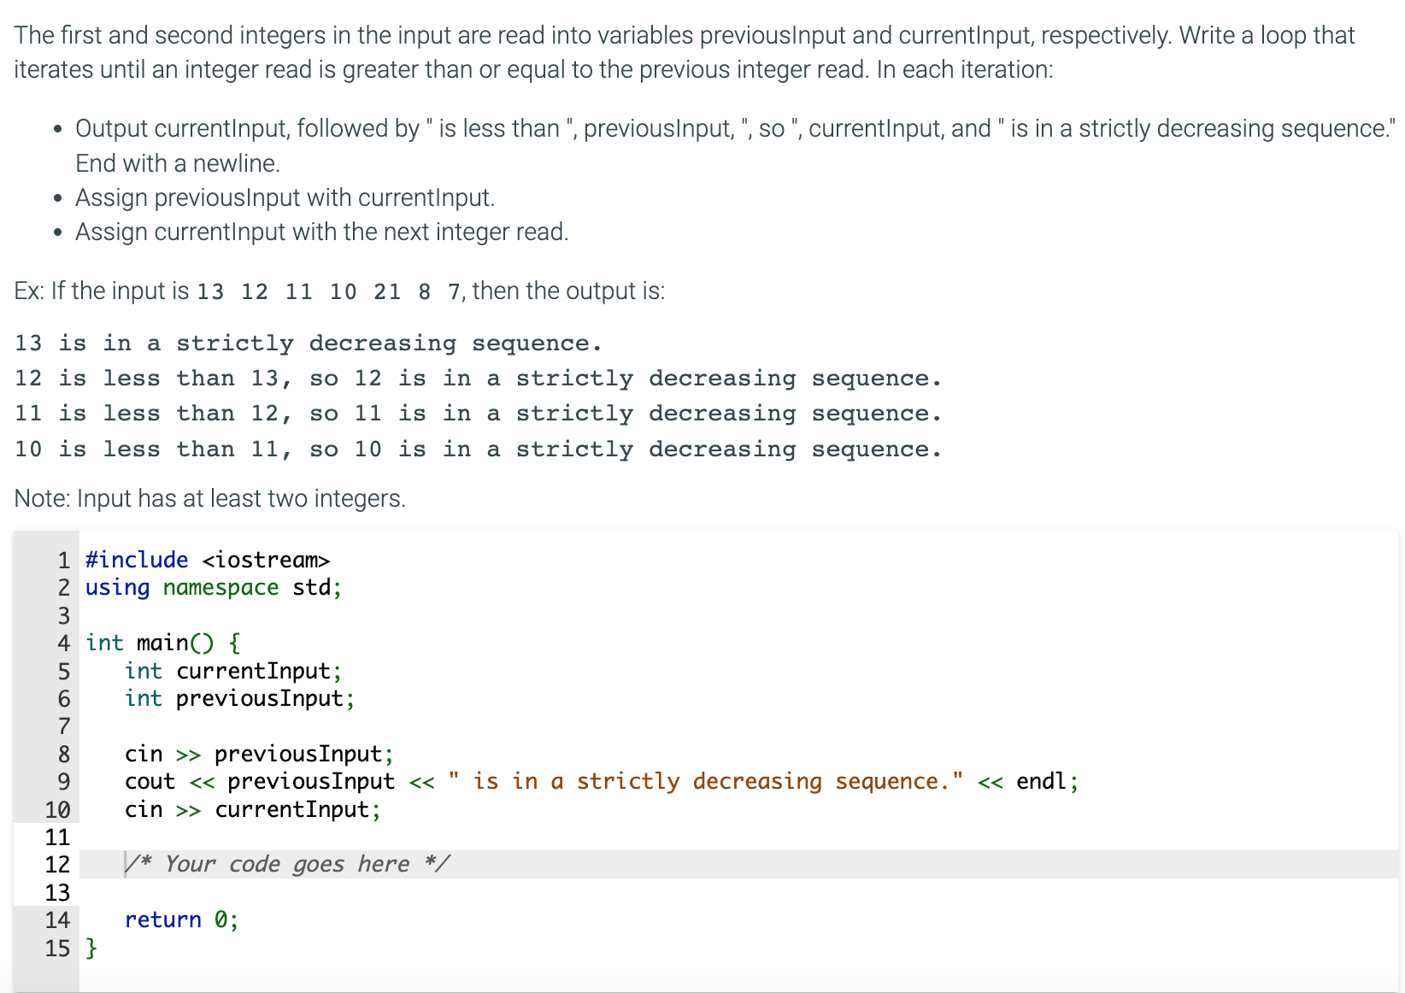
Task: Select the 'cin >> previousInput;' statement
Action: pos(258,754)
